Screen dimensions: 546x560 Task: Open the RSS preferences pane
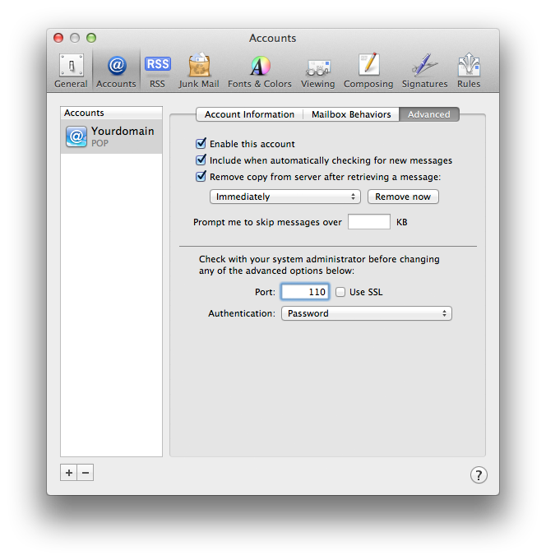(x=158, y=71)
